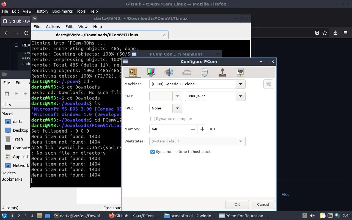Decrease memory with the minus button
Screen dimensions: 352x220
[193, 129]
